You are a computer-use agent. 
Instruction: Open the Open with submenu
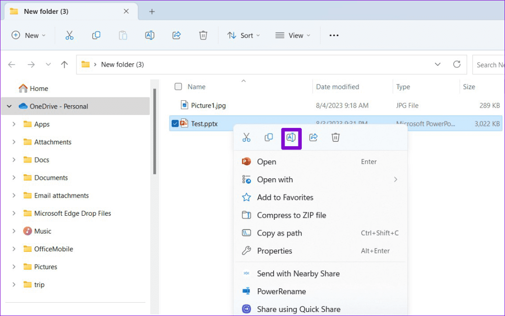(320, 180)
